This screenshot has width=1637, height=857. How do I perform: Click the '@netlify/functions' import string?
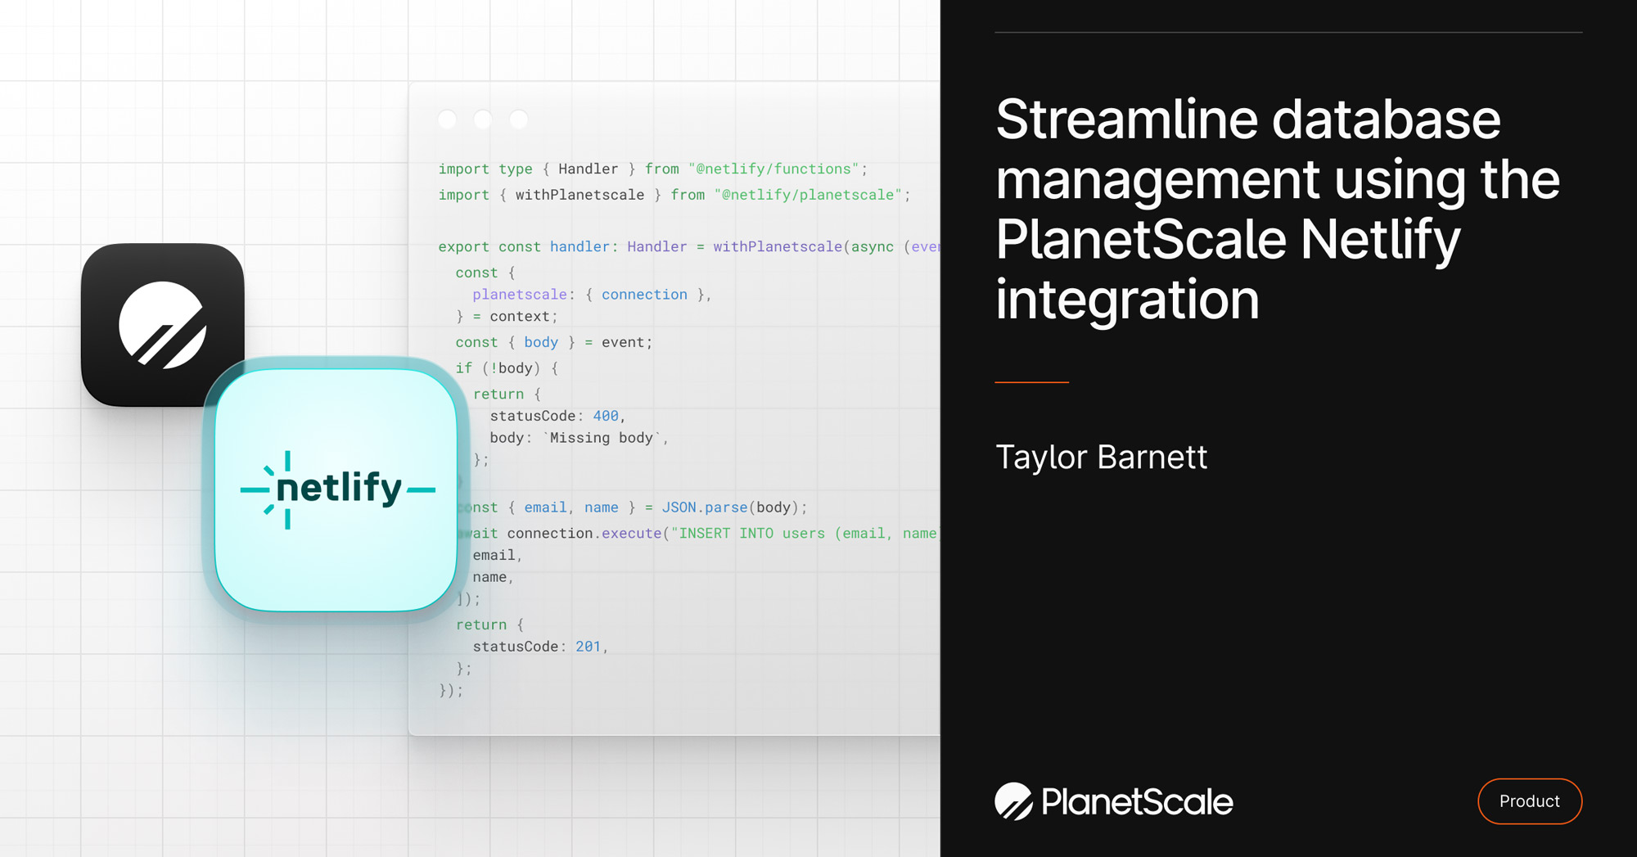tap(773, 169)
